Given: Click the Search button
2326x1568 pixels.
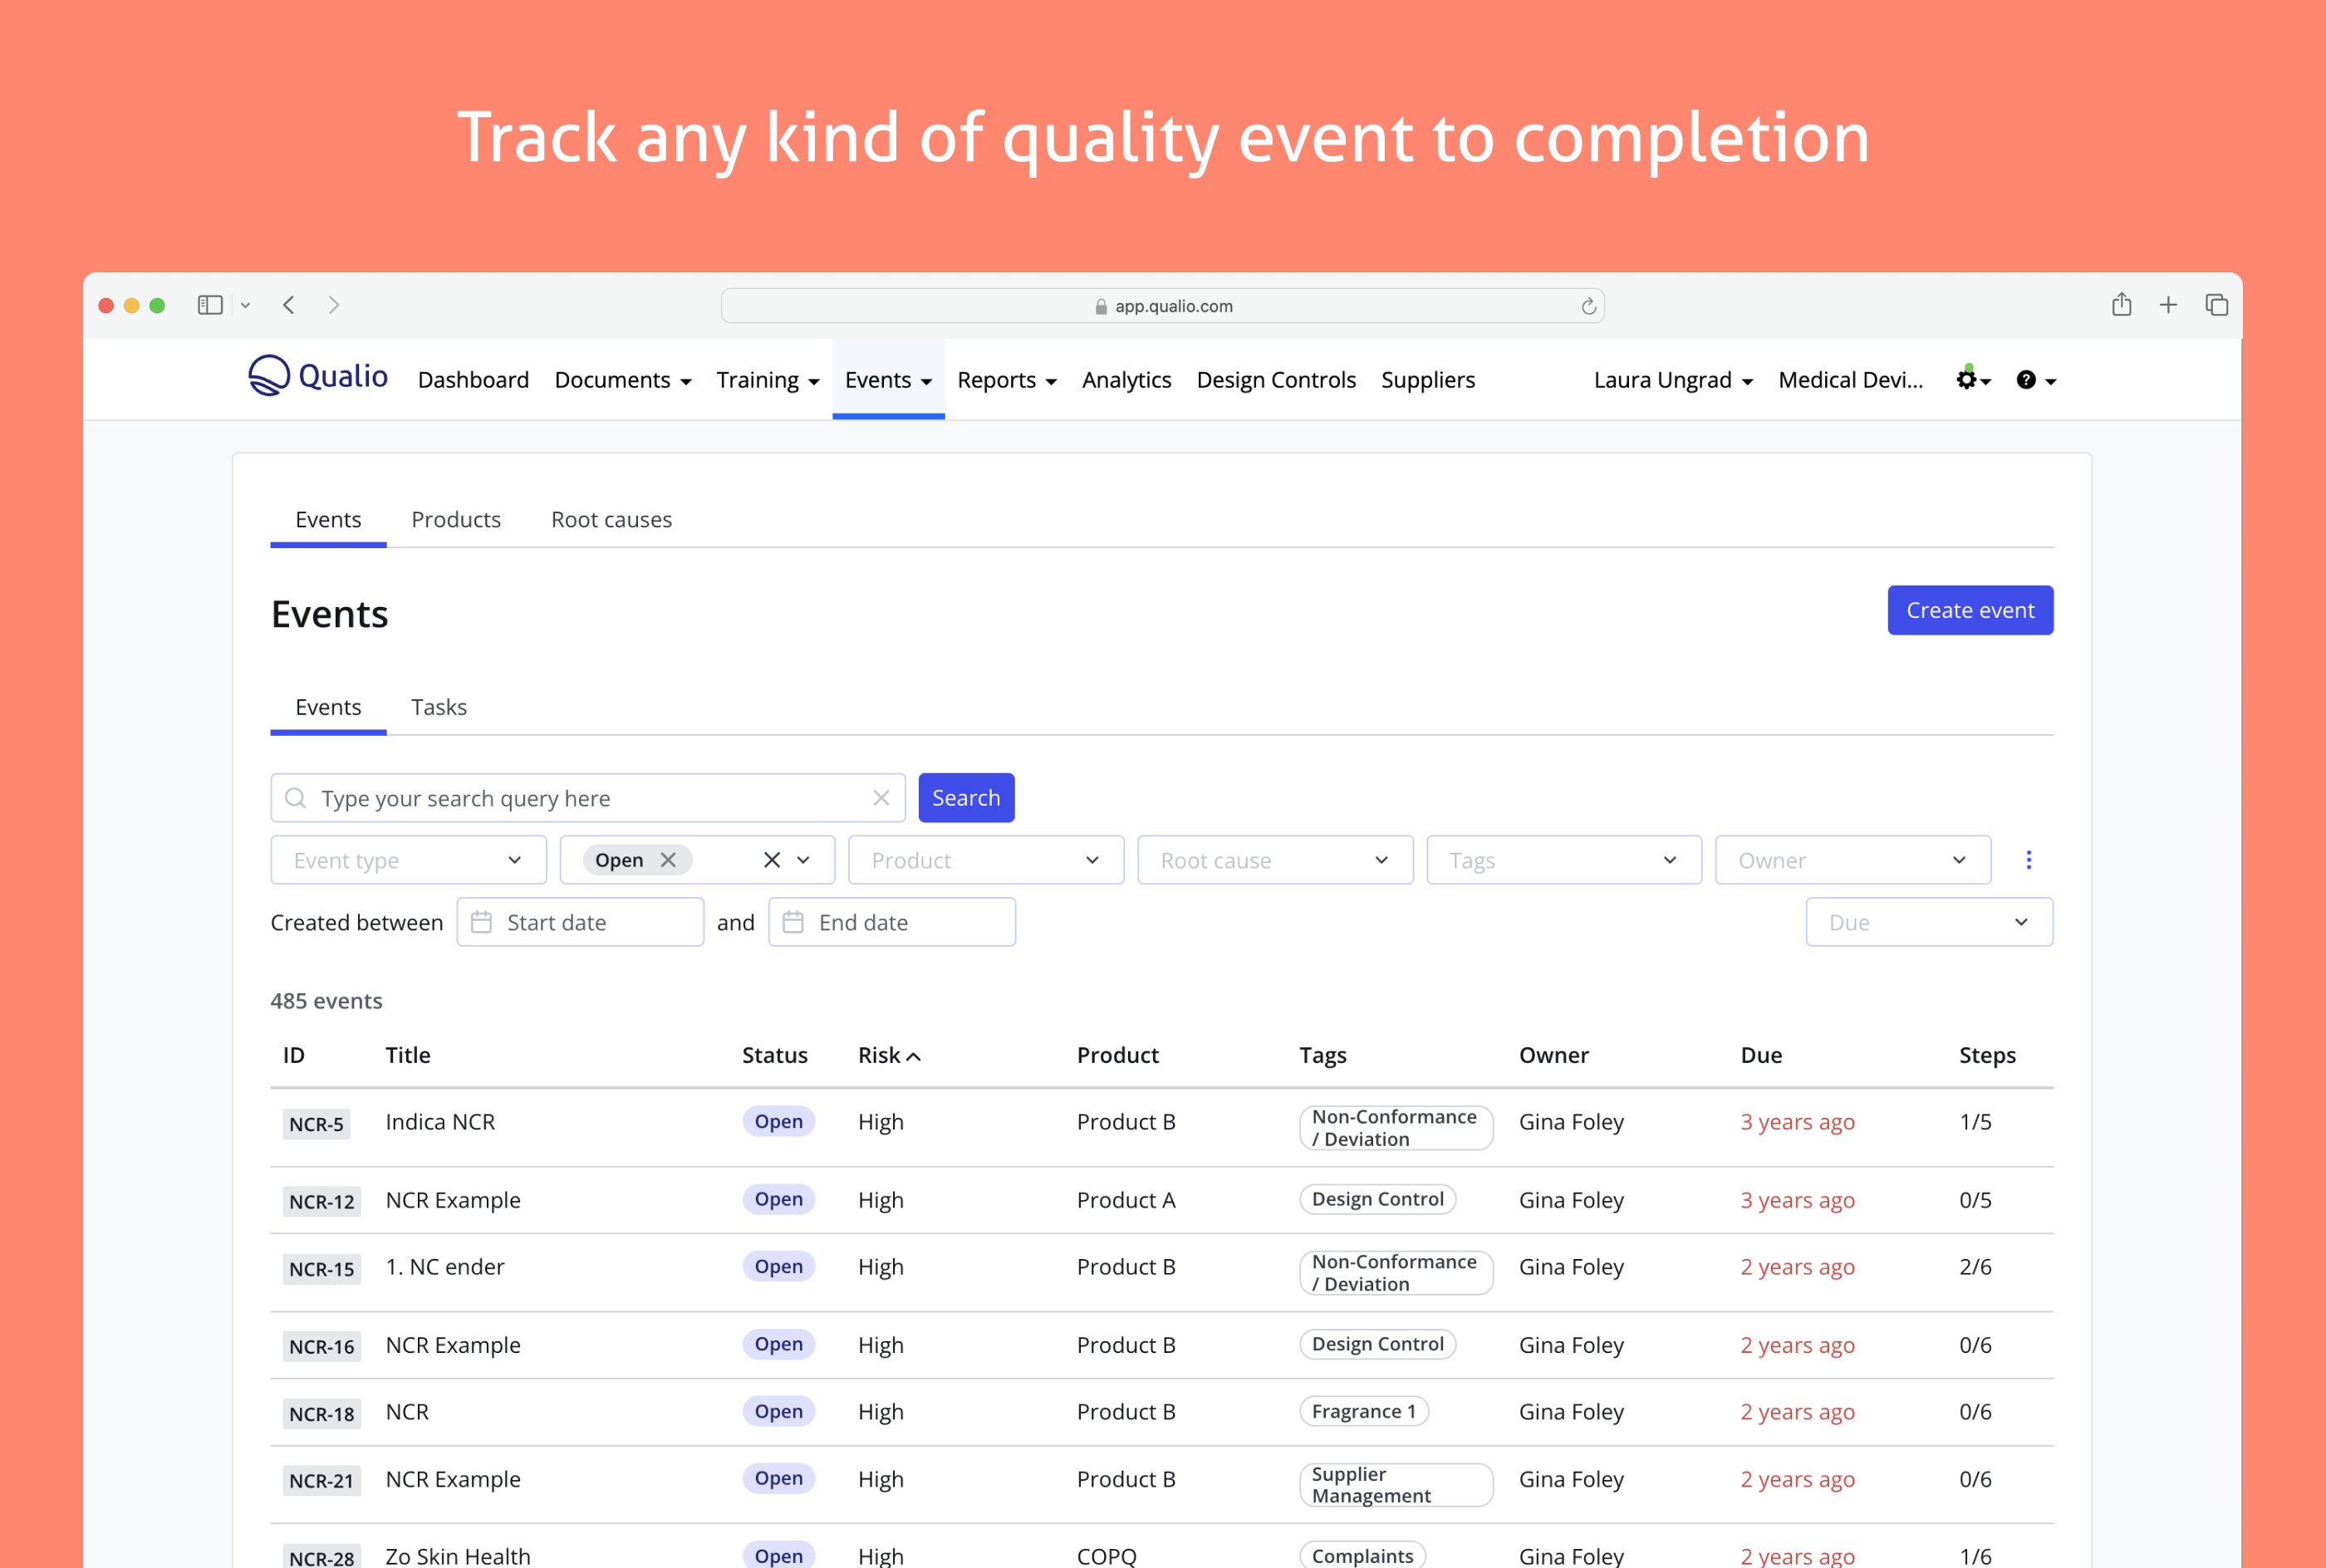Looking at the screenshot, I should point(965,798).
